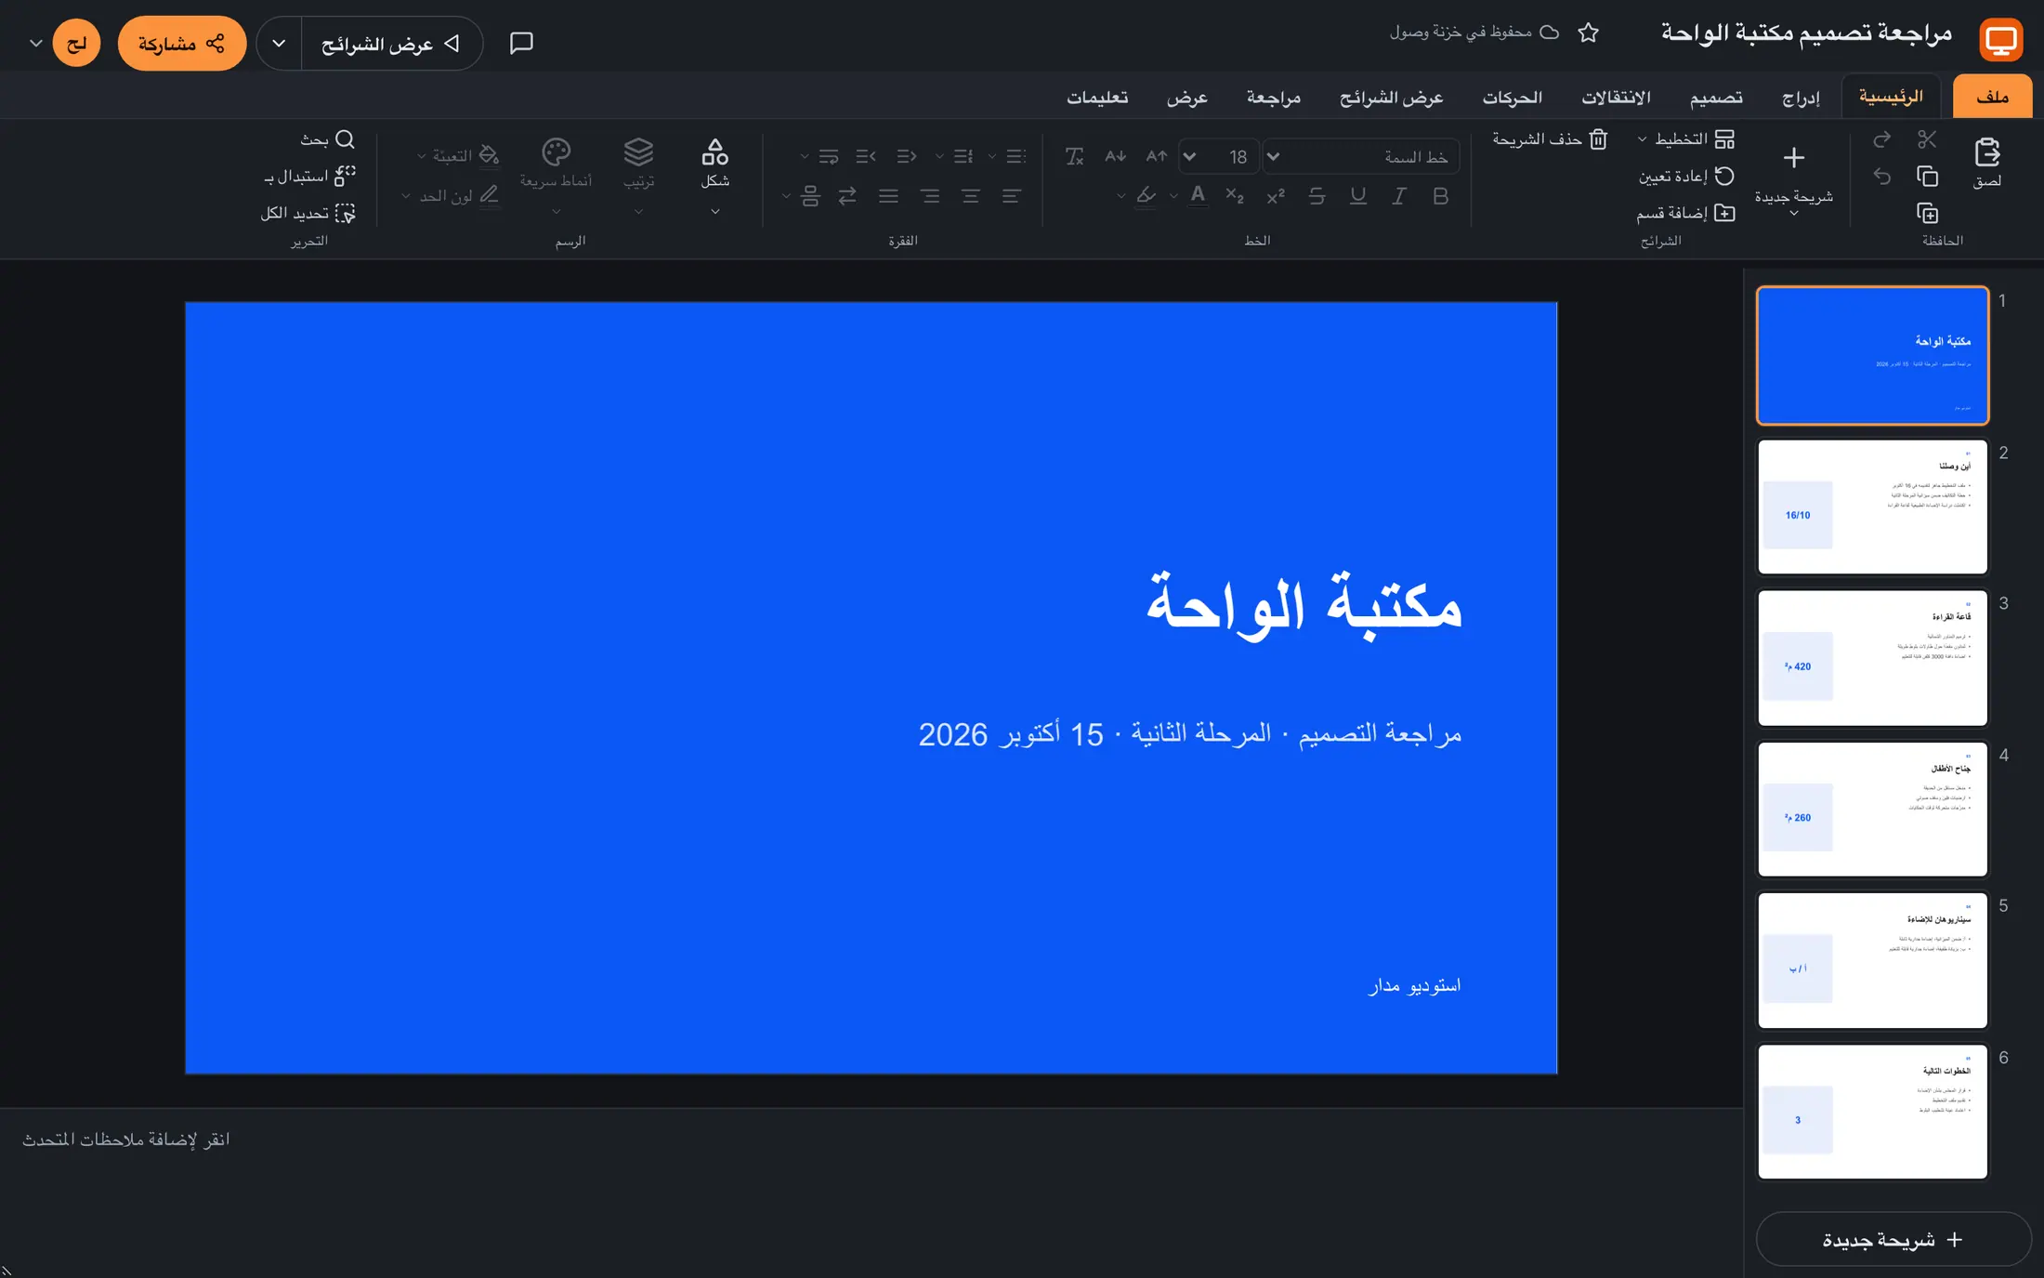This screenshot has width=2044, height=1278.
Task: Click Delete Slide (حذف الشريحة) trash icon
Action: 1598,139
